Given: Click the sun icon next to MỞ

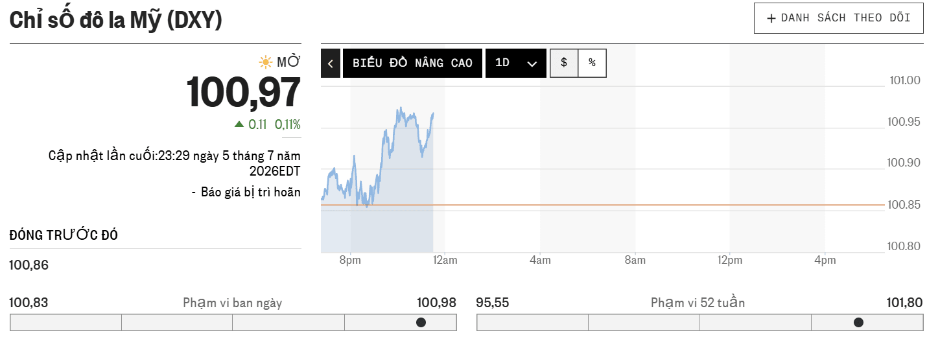Looking at the screenshot, I should click(x=265, y=62).
